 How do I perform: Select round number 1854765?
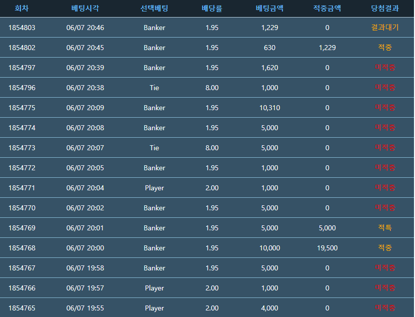21,308
